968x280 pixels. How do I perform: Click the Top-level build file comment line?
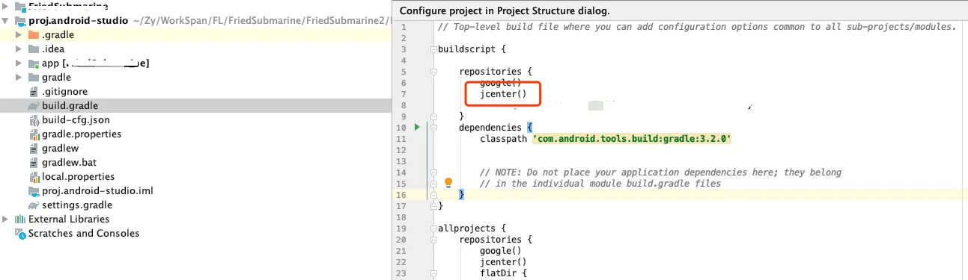697,27
